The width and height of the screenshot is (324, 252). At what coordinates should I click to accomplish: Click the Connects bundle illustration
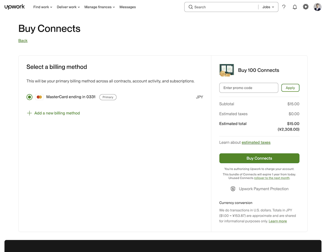pyautogui.click(x=226, y=70)
